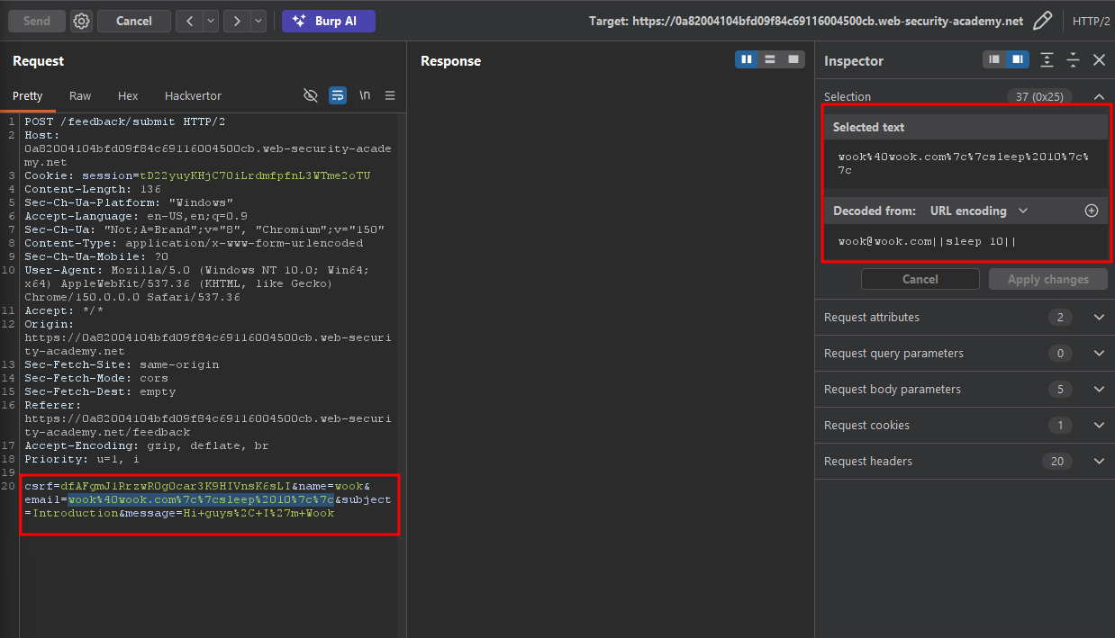
Task: Click Cancel next to the settings gear
Action: pyautogui.click(x=134, y=21)
